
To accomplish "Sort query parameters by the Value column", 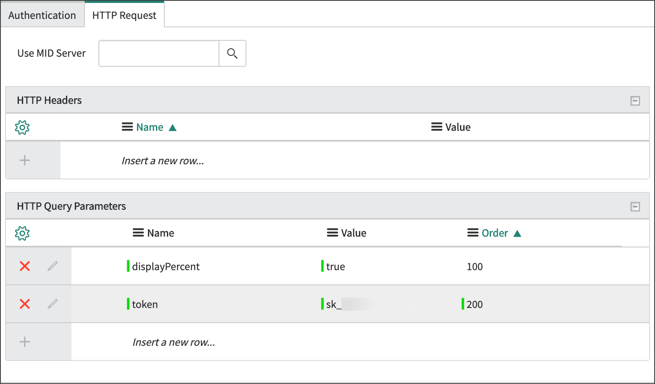I will point(346,233).
